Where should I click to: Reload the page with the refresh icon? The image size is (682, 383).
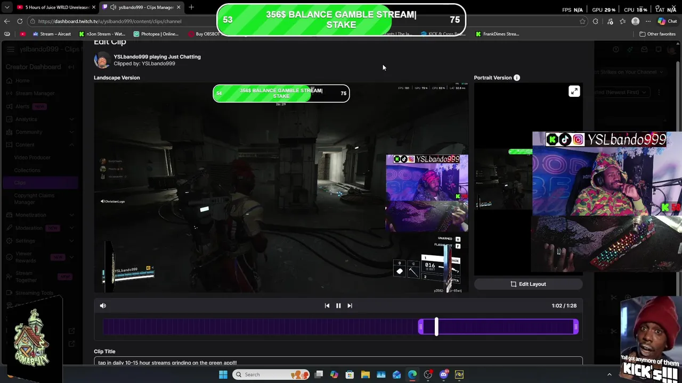pos(20,21)
